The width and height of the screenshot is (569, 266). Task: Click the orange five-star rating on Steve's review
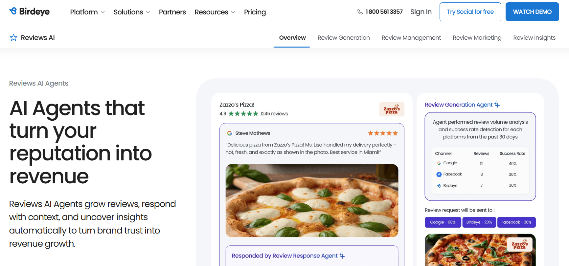(383, 133)
